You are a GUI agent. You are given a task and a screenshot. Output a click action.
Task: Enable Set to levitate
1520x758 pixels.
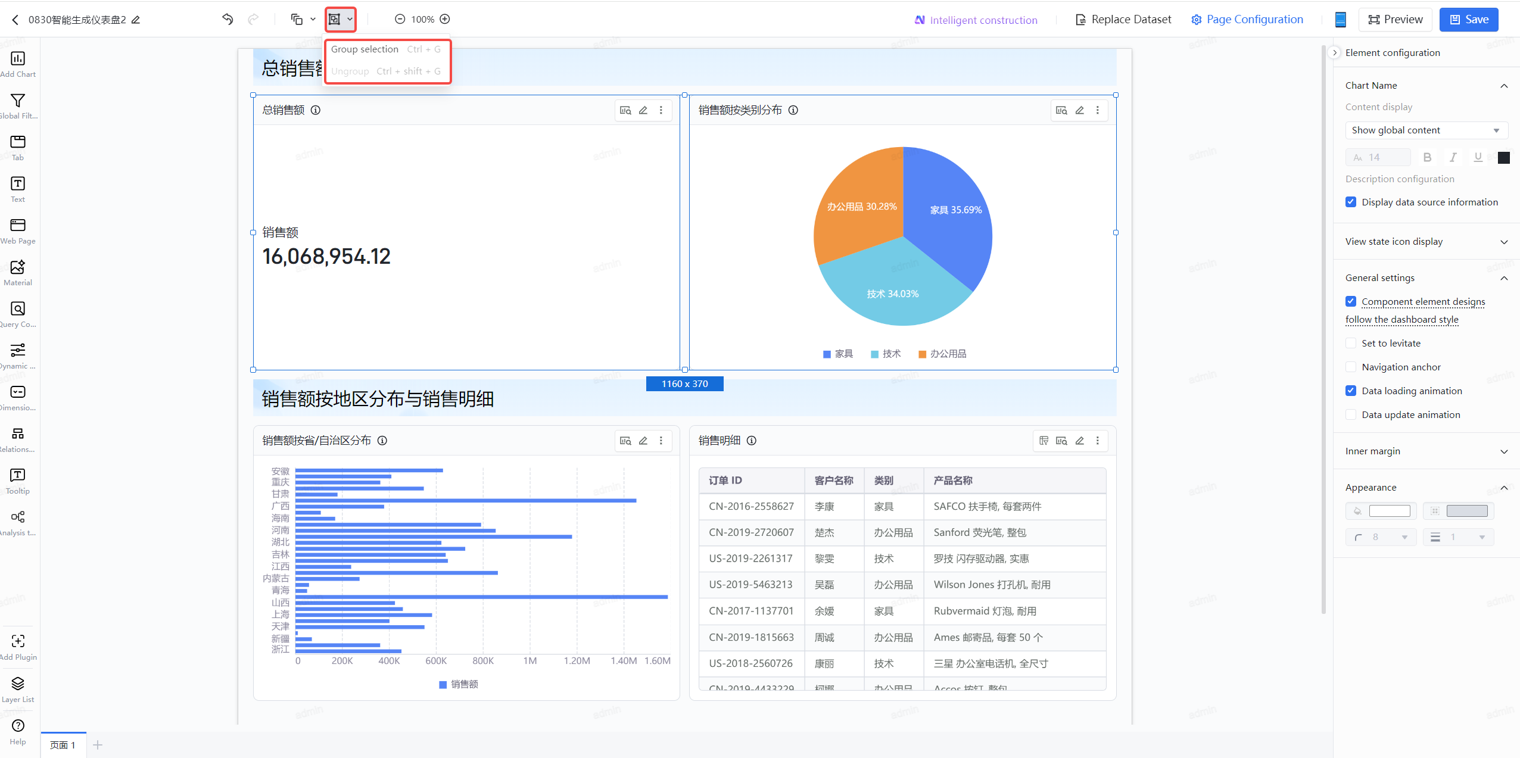tap(1351, 343)
